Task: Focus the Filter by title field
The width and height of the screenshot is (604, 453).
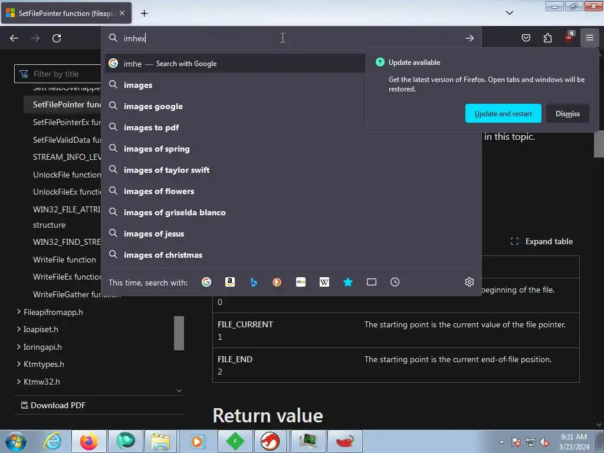Action: point(58,74)
